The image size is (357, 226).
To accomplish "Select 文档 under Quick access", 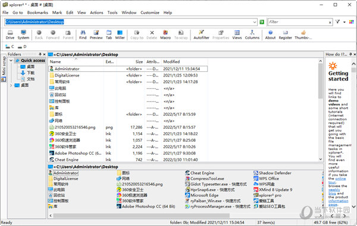I will [27, 79].
